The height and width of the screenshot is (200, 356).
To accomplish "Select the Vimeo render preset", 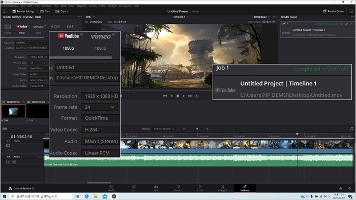I will (39, 29).
